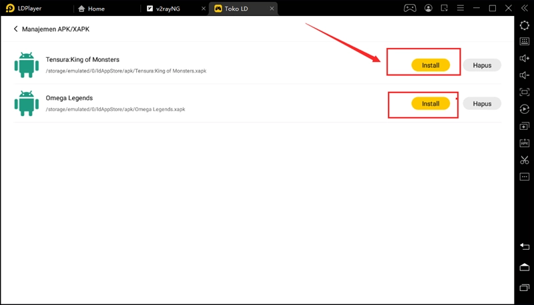Screen dimensions: 534x305
Task: Open more tools ellipsis in sidebar
Action: [x=525, y=176]
